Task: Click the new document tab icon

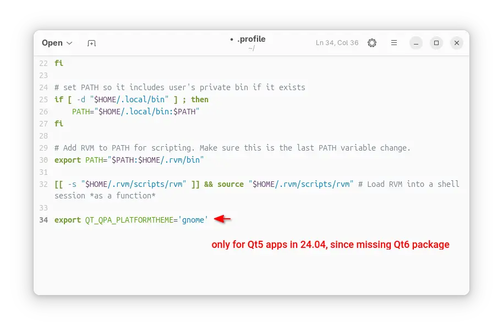Action: click(91, 43)
